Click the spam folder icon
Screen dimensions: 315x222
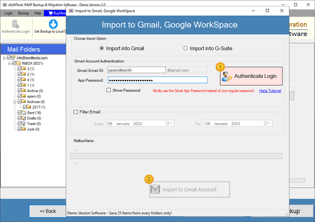point(24,96)
